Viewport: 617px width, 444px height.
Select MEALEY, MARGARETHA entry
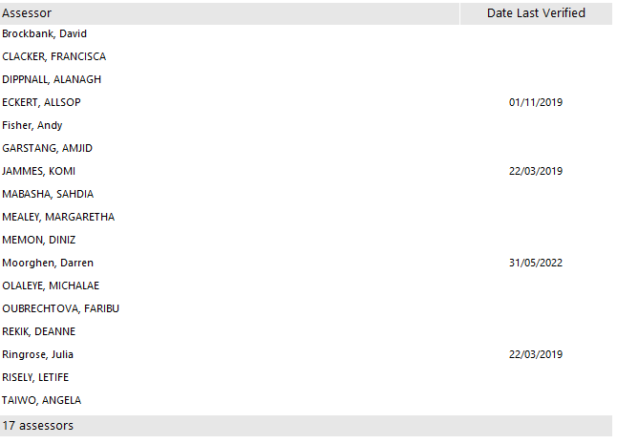(58, 218)
